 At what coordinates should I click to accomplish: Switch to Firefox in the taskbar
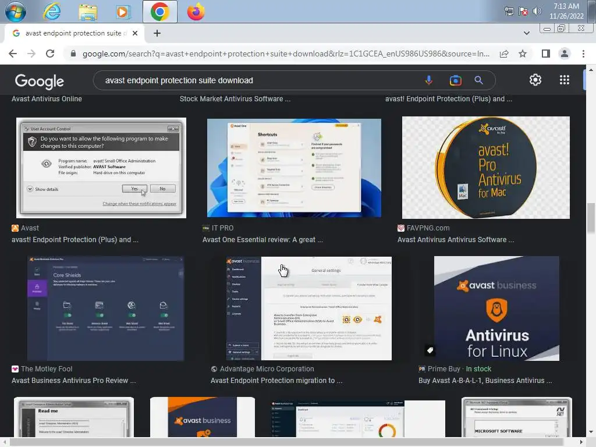click(x=196, y=12)
